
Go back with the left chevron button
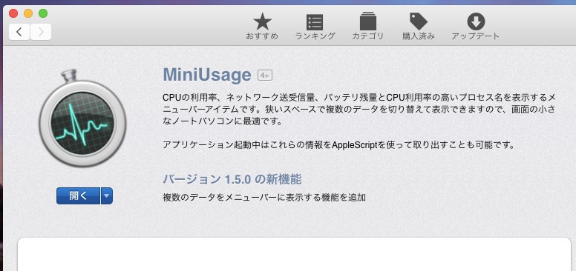(19, 32)
